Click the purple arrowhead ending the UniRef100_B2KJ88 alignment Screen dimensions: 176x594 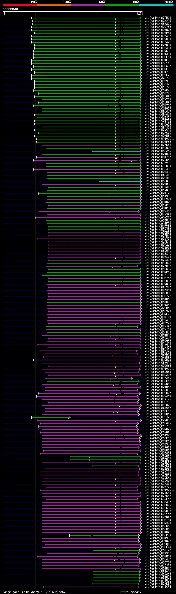(139, 212)
